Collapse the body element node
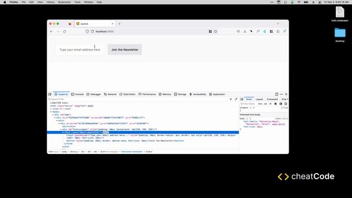 point(51,112)
